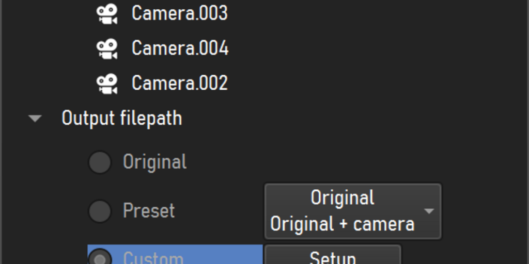Click the top 'Original' line in dropdown
This screenshot has width=529, height=264.
(342, 197)
